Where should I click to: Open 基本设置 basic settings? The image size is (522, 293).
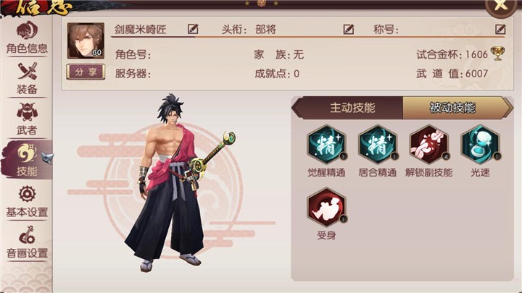click(x=27, y=202)
